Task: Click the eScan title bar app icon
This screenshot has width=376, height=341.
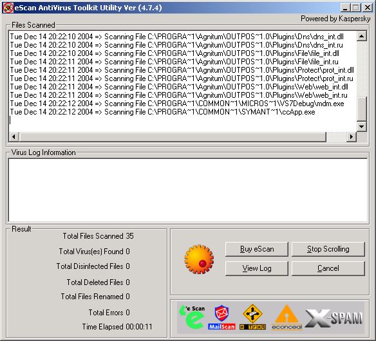Action: (x=8, y=8)
